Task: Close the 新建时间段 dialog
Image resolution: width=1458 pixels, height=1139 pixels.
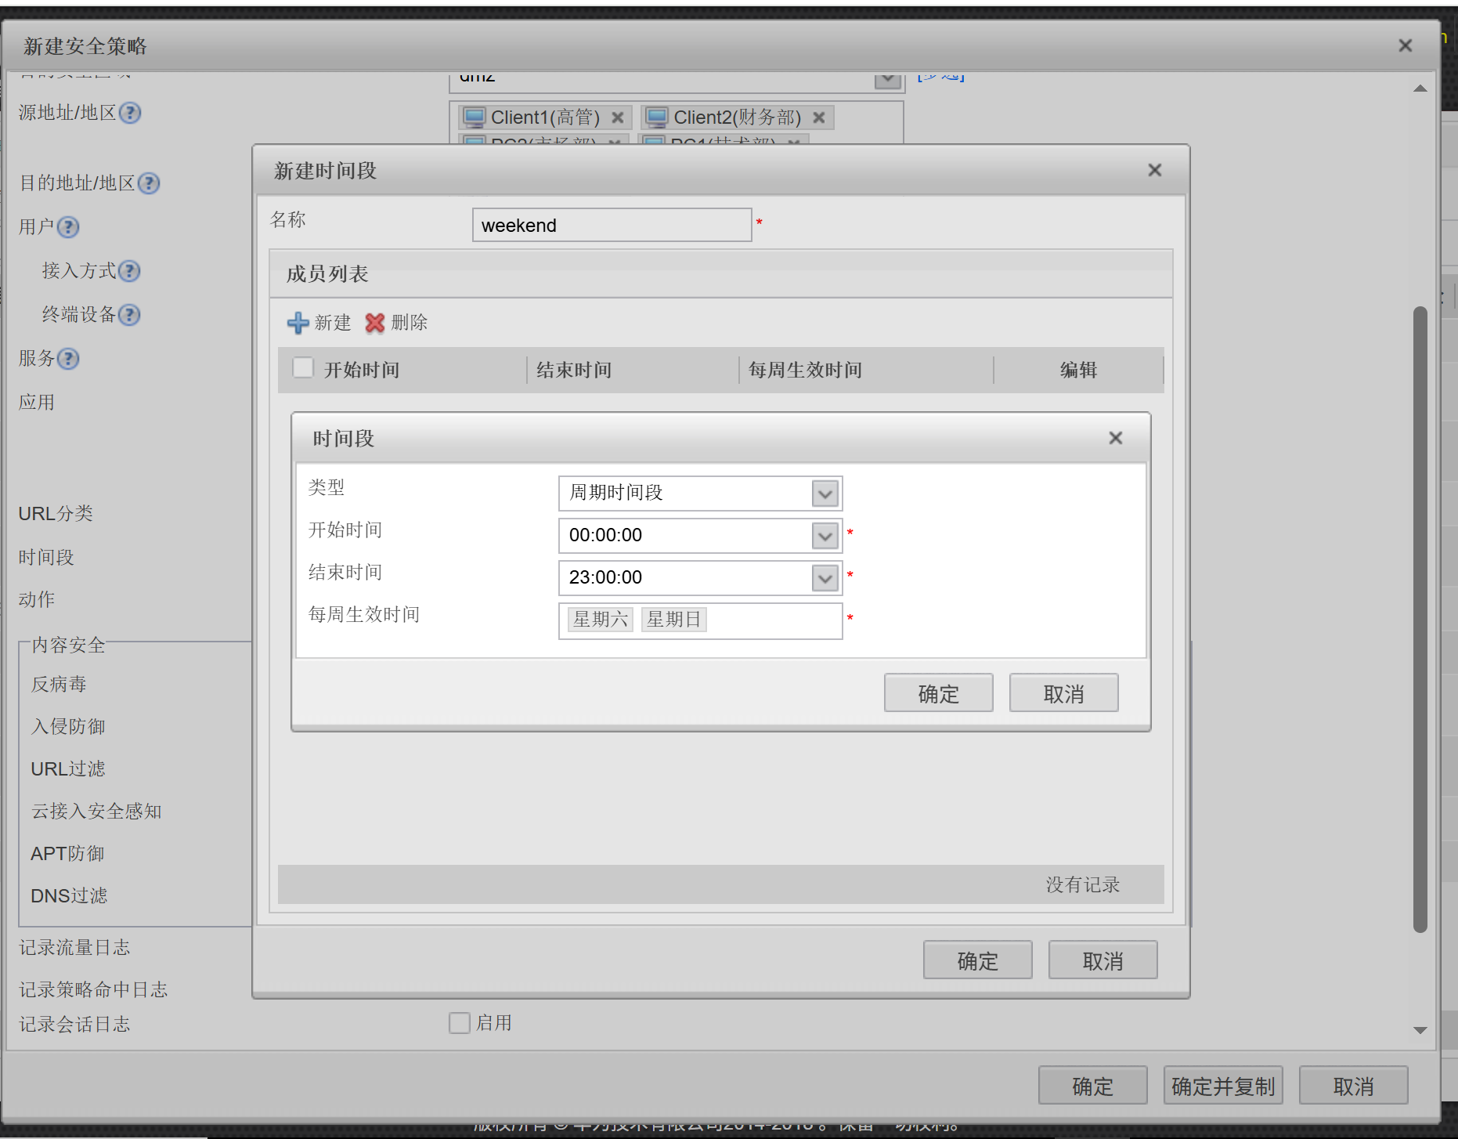Action: pos(1155,170)
